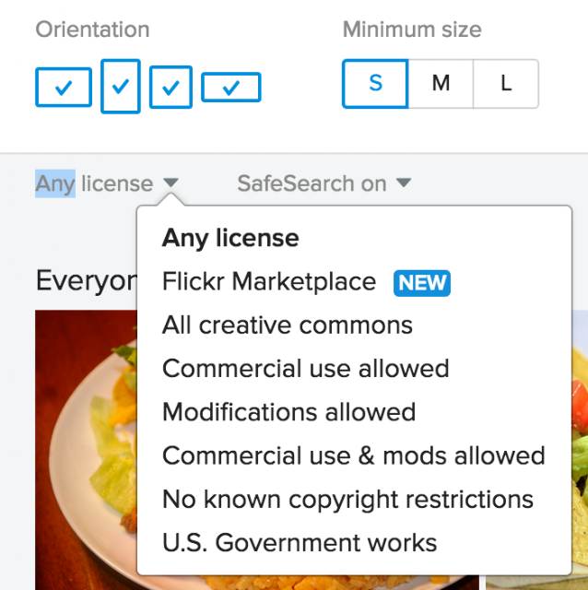This screenshot has height=590, width=588.
Task: Choose No known copyright restrictions
Action: (348, 500)
